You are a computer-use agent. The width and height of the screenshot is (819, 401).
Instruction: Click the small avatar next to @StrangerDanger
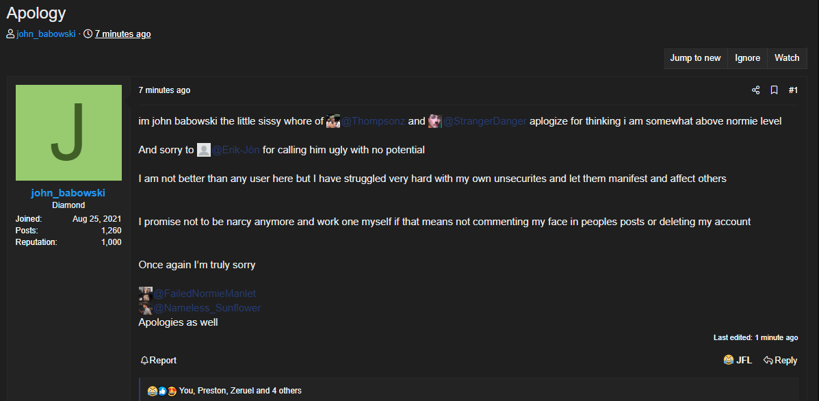[435, 121]
